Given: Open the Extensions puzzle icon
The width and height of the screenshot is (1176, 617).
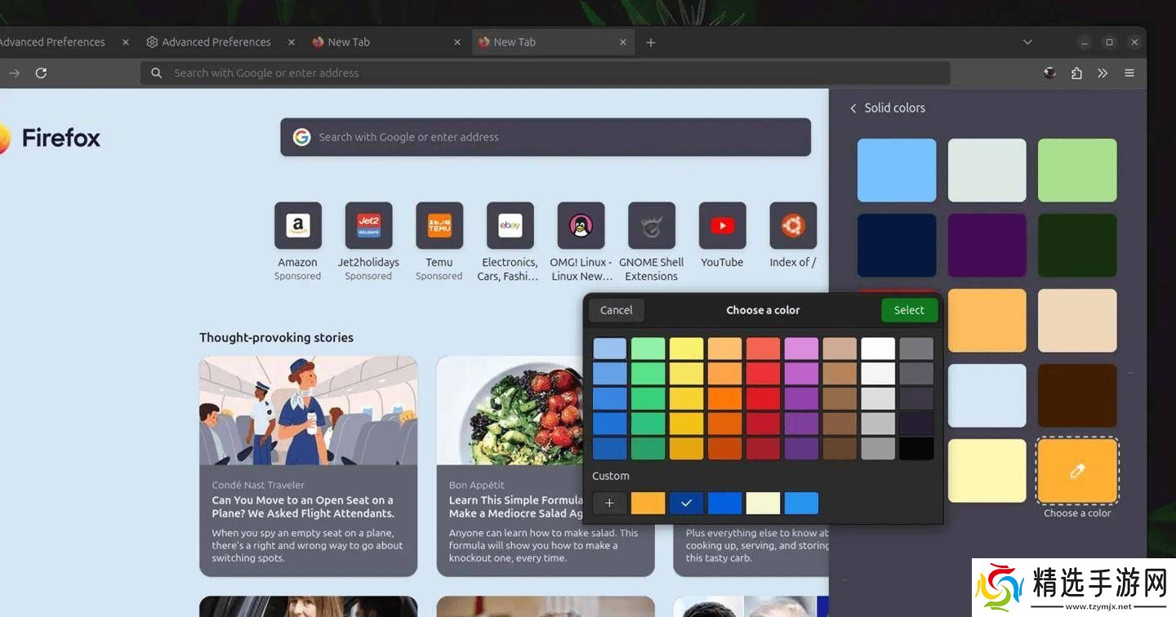Looking at the screenshot, I should [1076, 73].
